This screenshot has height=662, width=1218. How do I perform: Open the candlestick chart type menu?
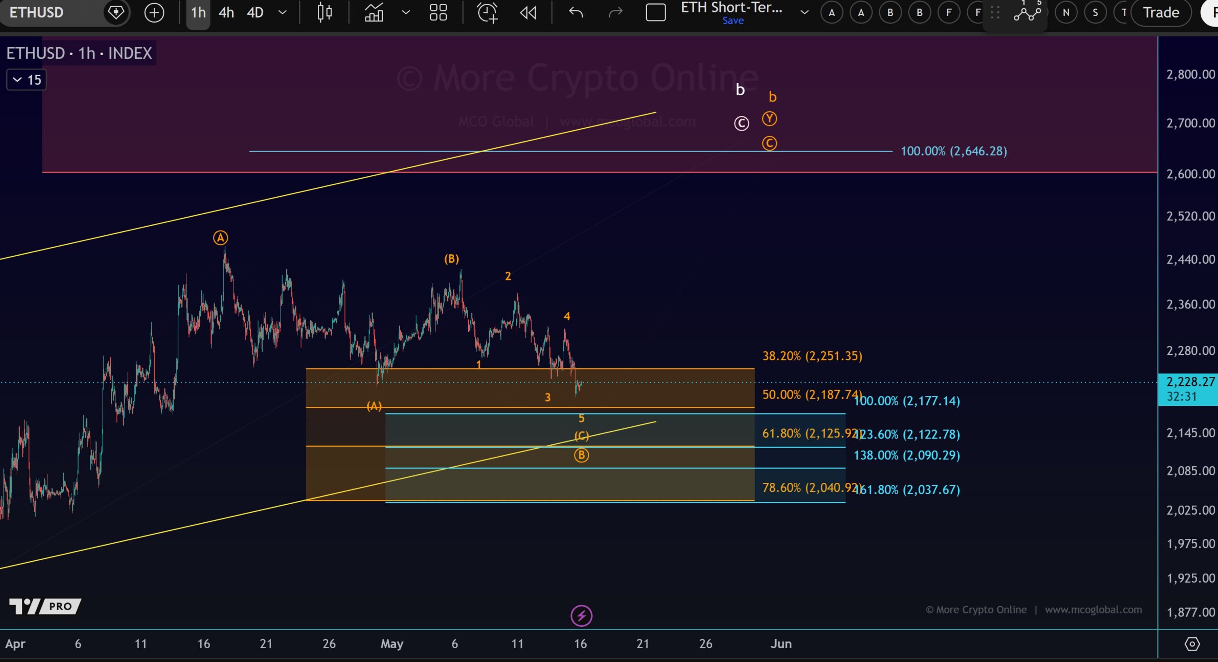(x=324, y=13)
